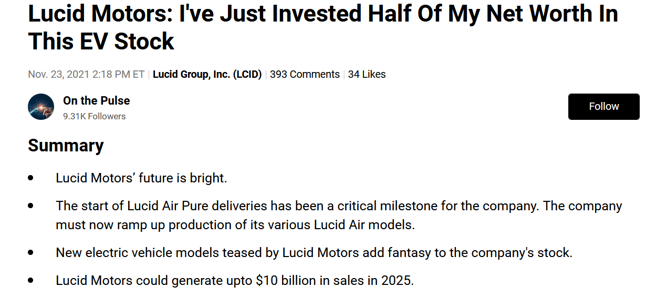Click the Lucid Air Pure deliveries summary point
This screenshot has width=656, height=297.
[x=339, y=206]
